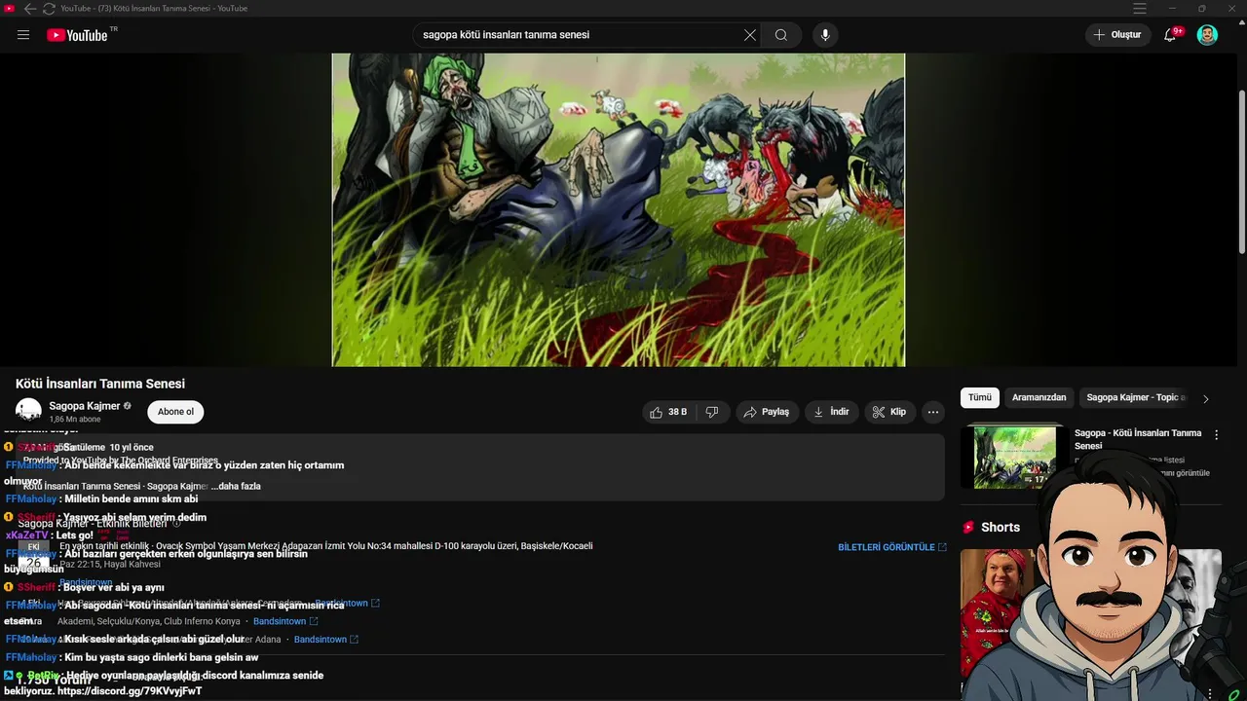The width and height of the screenshot is (1247, 701).
Task: Click the browser back arrow
Action: click(x=29, y=9)
